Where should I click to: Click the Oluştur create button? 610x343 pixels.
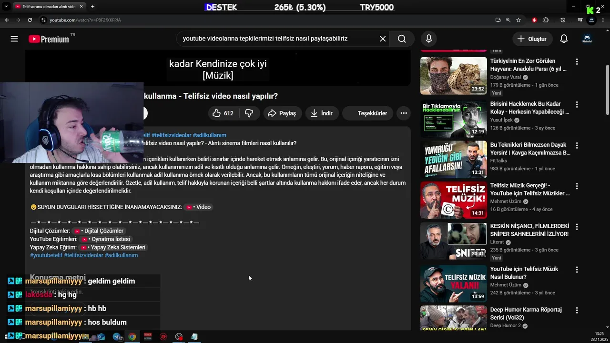tap(532, 39)
